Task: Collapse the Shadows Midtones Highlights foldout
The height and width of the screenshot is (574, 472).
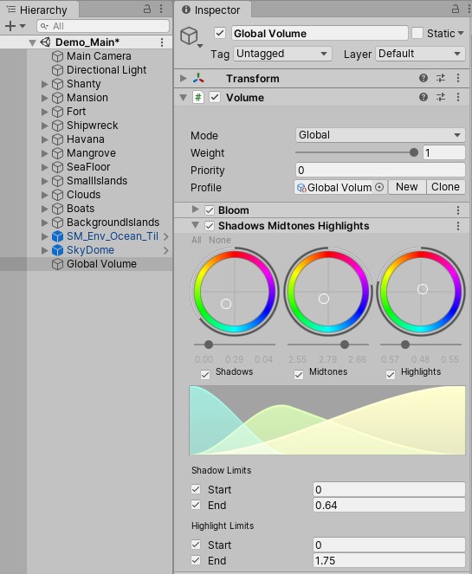Action: 195,225
